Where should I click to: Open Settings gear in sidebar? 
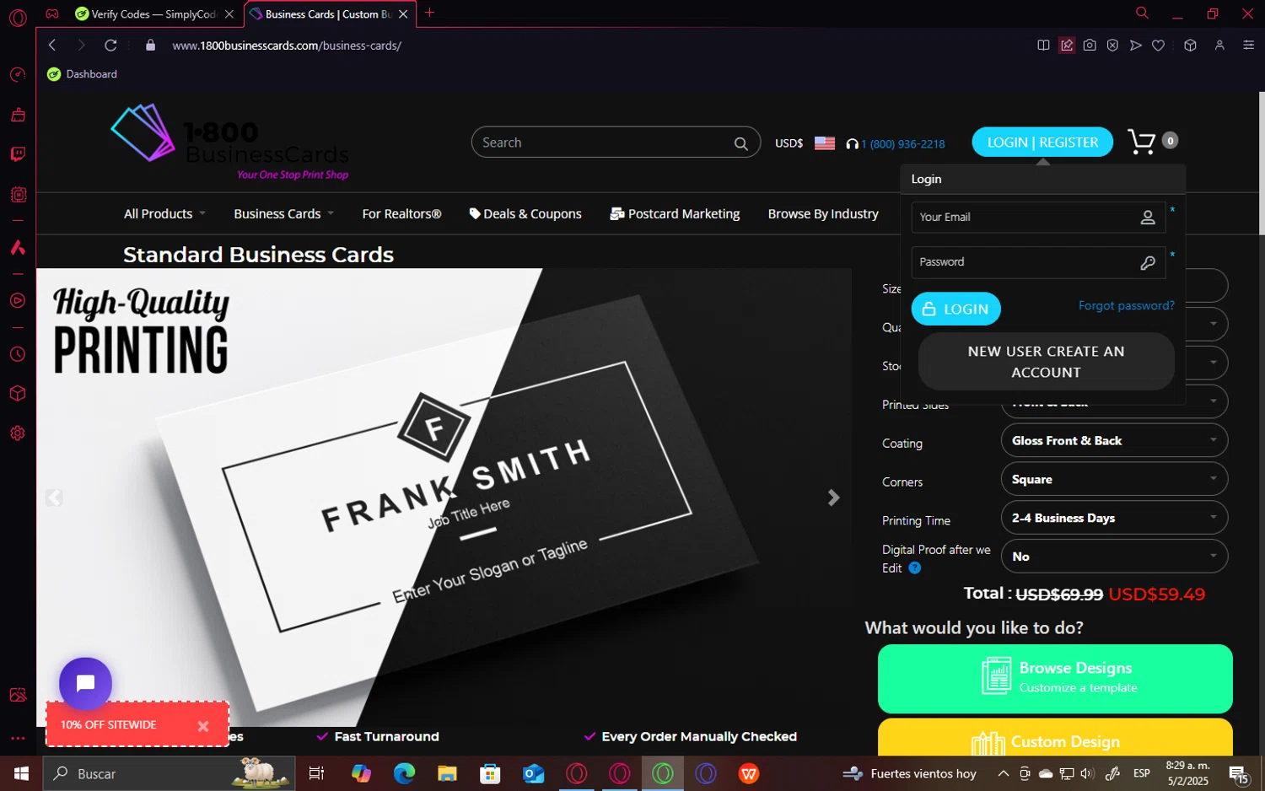click(x=18, y=433)
